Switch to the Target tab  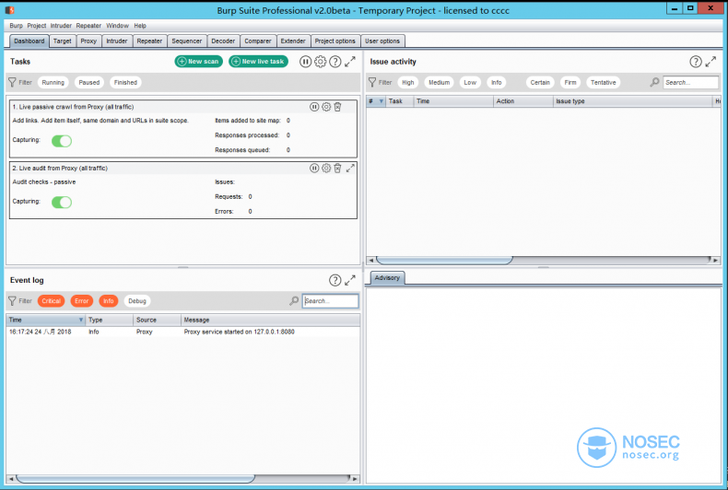tap(63, 41)
